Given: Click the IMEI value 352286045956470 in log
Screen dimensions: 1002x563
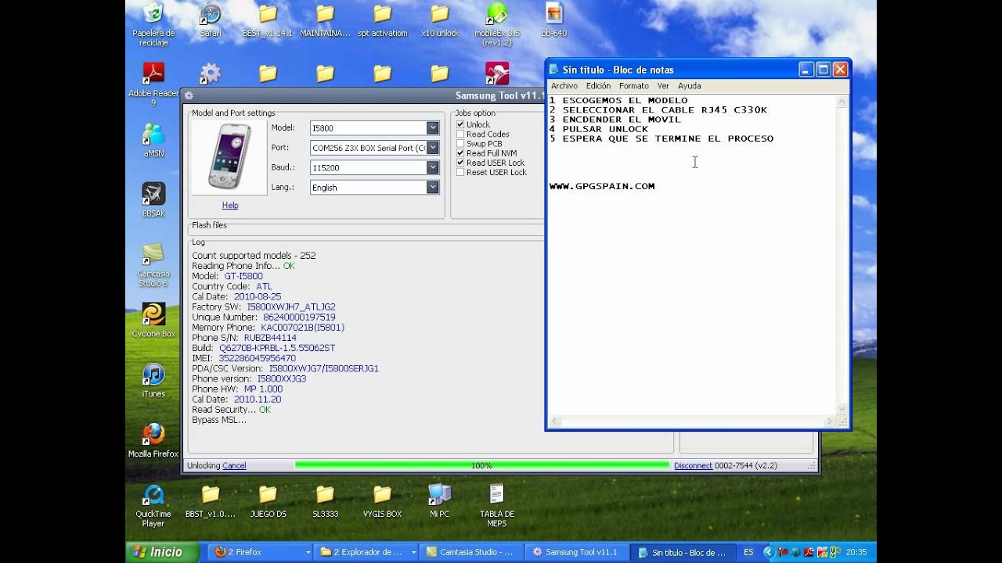Looking at the screenshot, I should pyautogui.click(x=257, y=358).
